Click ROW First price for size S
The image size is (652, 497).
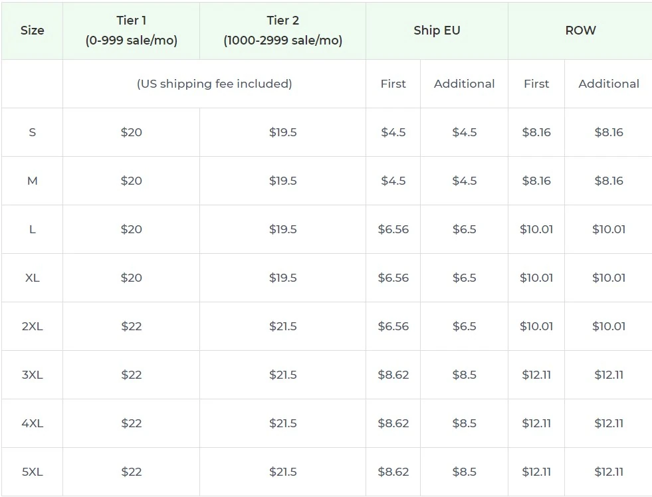536,132
